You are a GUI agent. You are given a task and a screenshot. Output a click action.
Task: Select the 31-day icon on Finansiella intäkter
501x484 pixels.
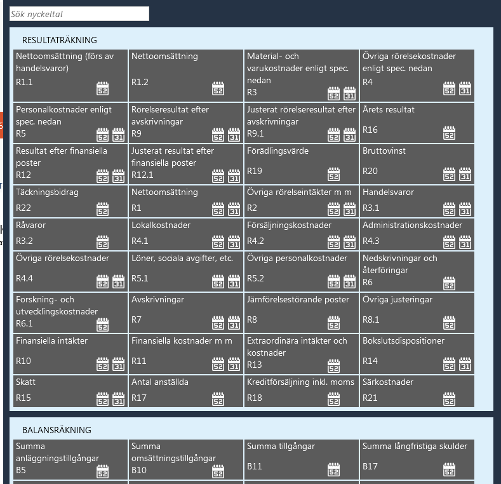click(119, 364)
